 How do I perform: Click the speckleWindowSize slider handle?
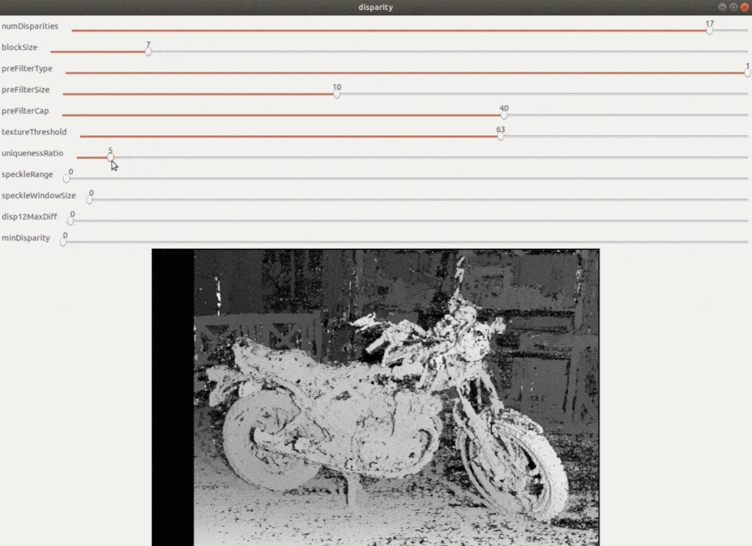[x=89, y=200]
